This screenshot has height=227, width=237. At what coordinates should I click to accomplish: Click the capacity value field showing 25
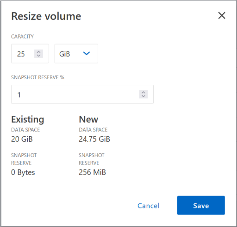click(30, 54)
